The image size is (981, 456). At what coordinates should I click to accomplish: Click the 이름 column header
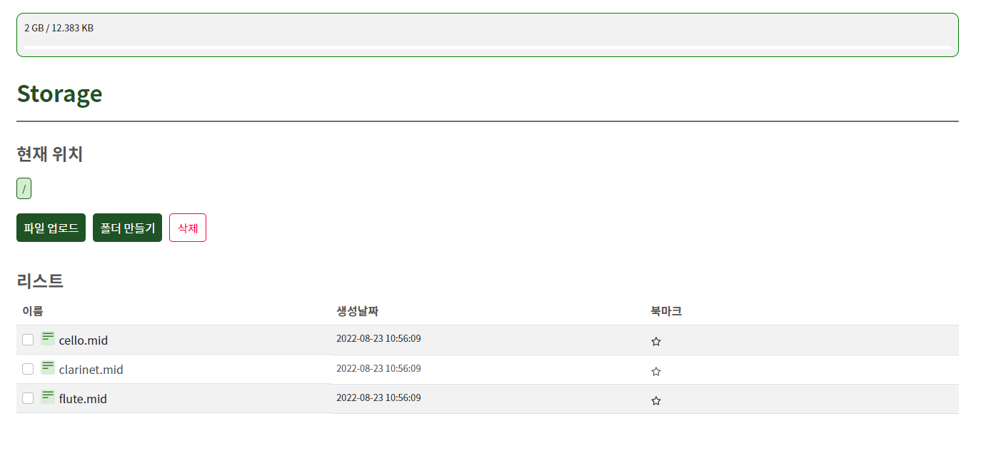33,311
